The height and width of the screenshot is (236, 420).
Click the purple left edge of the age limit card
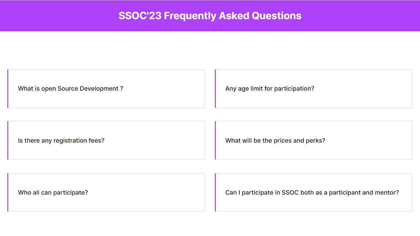215,88
